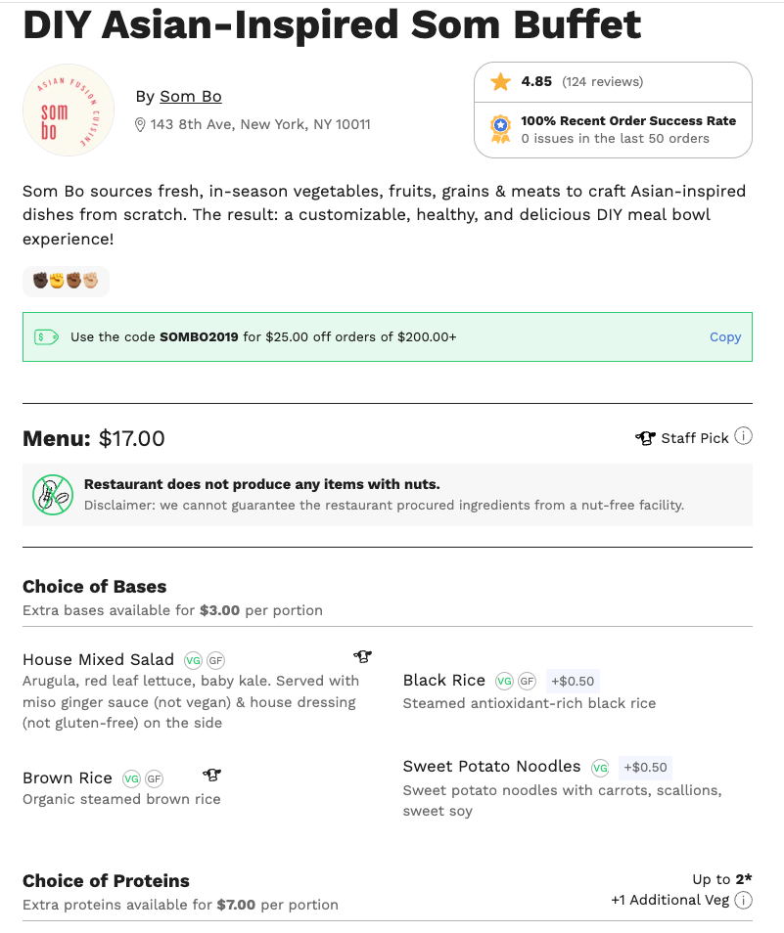784x933 pixels.
Task: Open the Additional Veg info tooltip
Action: click(x=745, y=900)
